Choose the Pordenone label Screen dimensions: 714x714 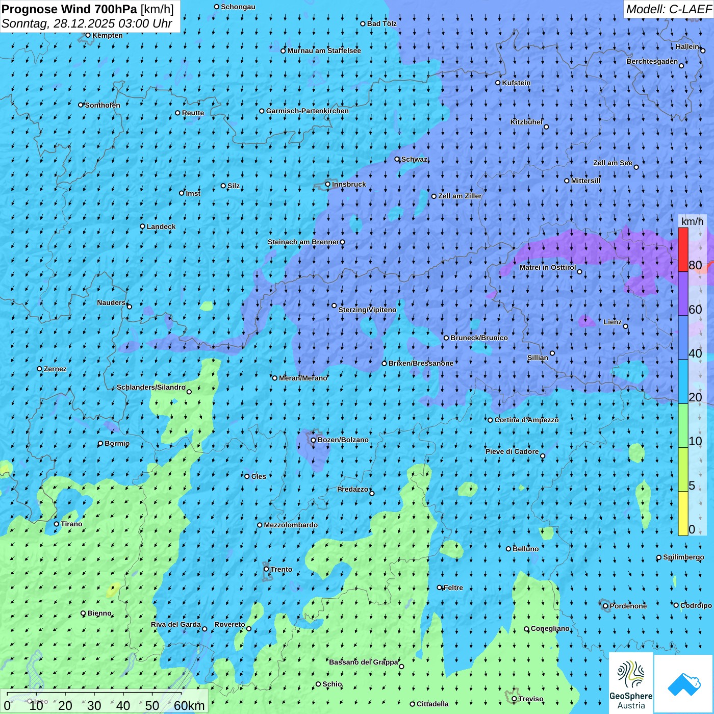628,606
